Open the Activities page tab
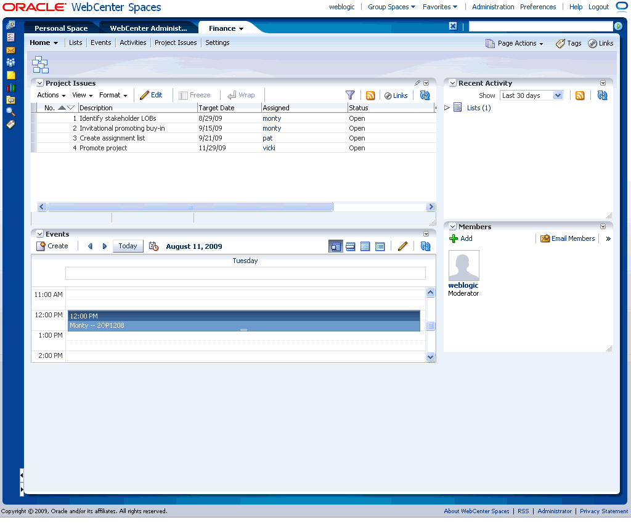The image size is (631, 528). point(133,43)
